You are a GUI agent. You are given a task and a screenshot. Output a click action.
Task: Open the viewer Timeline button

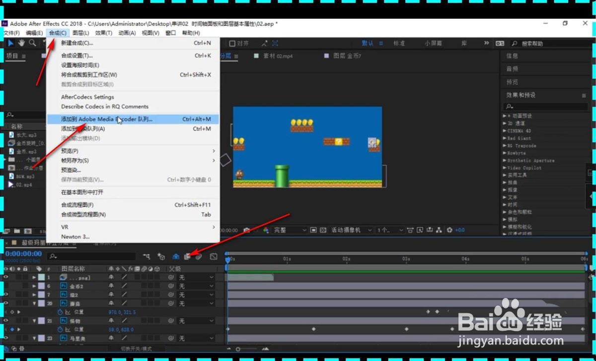point(430,230)
